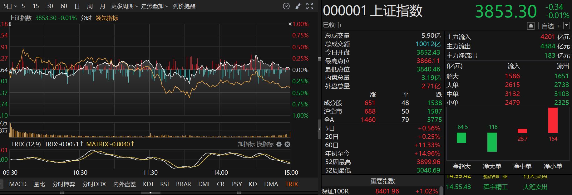Image resolution: width=572 pixels, height=195 pixels.
Task: Click the price alert bell icon
Action: pos(531,26)
